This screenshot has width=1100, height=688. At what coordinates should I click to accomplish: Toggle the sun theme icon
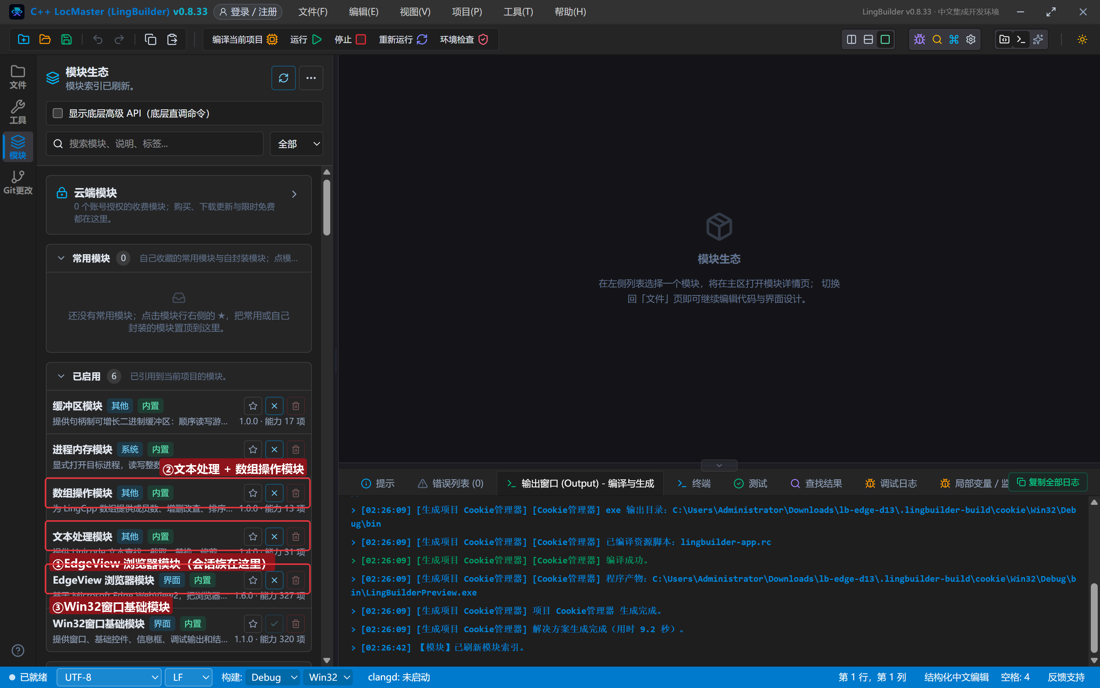1082,40
